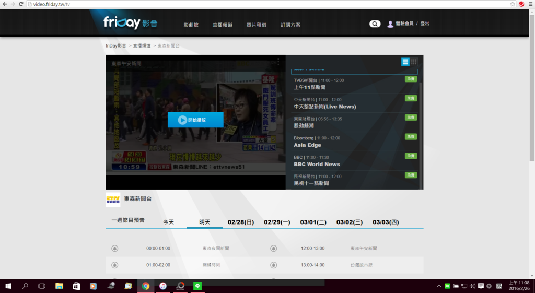Click the ETTV 東森新聞 channel logo
Image resolution: width=535 pixels, height=293 pixels.
click(113, 200)
